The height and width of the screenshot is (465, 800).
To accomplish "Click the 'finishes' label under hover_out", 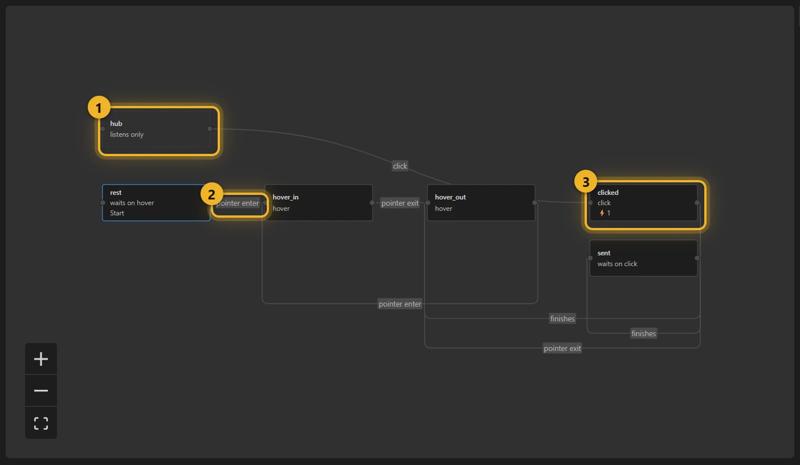I will coord(562,319).
